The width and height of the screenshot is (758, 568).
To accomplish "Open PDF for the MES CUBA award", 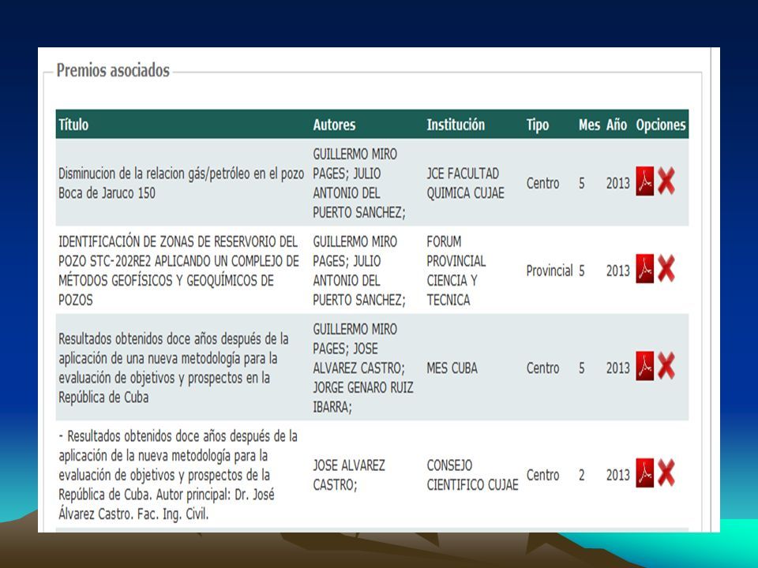I will tap(644, 366).
